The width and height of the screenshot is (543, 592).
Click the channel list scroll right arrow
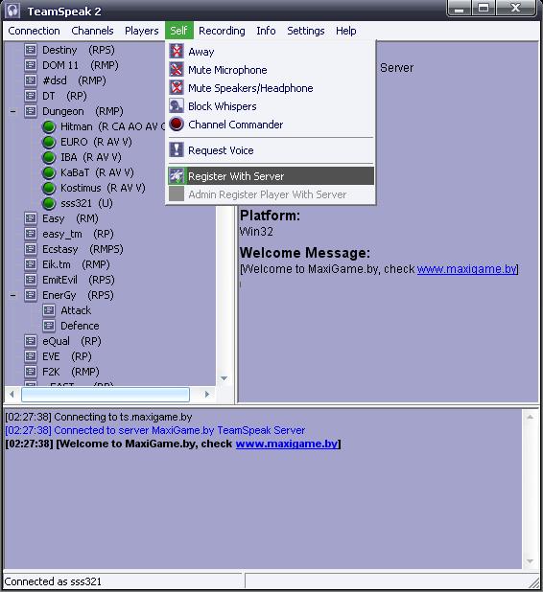207,394
